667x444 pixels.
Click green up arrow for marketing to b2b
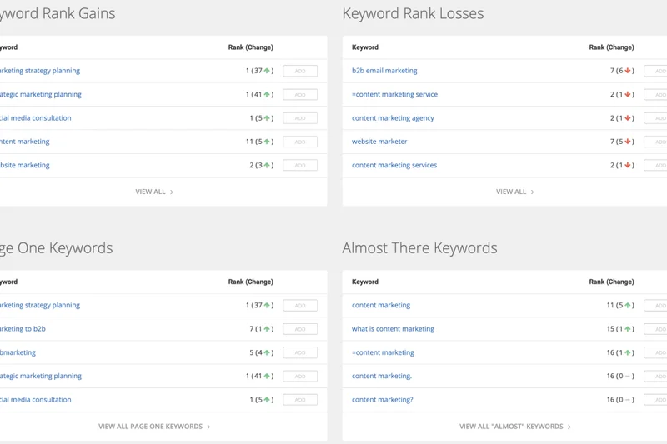coord(268,329)
